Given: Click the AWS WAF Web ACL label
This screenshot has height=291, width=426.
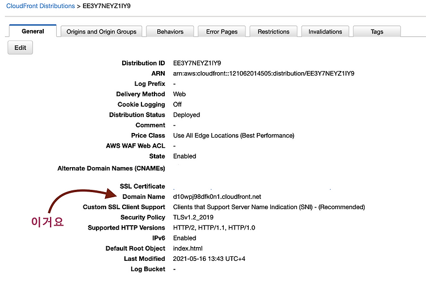Looking at the screenshot, I should [136, 145].
